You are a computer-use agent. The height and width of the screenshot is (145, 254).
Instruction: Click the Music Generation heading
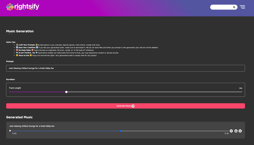pos(20,31)
